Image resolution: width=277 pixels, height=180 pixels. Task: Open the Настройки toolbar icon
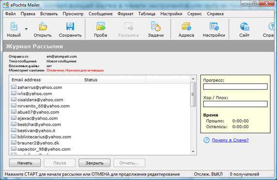tap(214, 27)
